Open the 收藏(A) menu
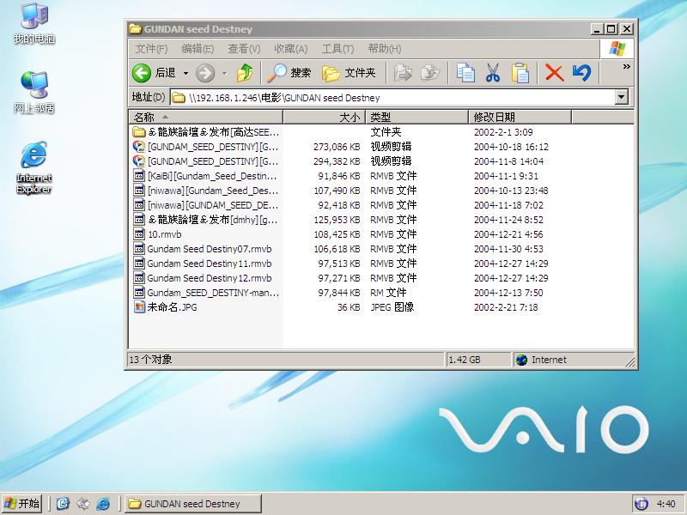This screenshot has width=687, height=515. pyautogui.click(x=291, y=49)
